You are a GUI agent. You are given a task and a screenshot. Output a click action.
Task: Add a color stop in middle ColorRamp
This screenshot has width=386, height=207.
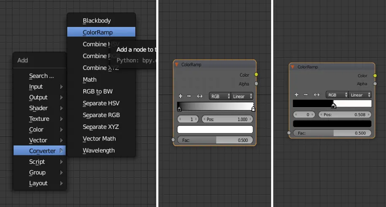pos(180,96)
